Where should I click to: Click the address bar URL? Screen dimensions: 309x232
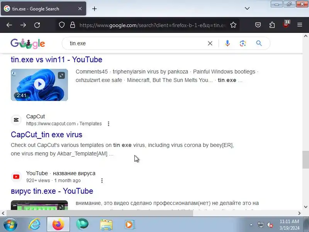[153, 25]
